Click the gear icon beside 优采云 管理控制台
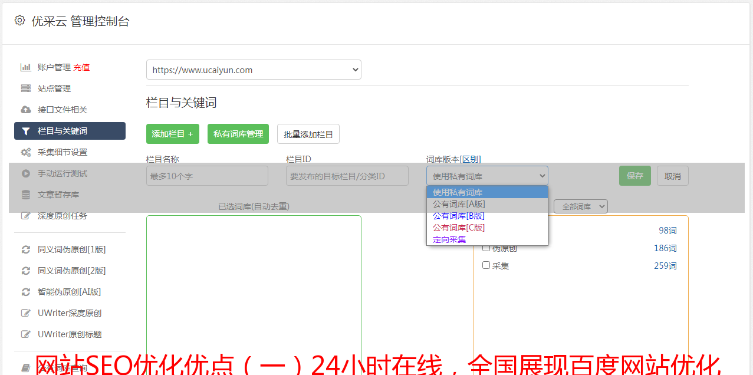Viewport: 753px width, 375px height. point(20,21)
